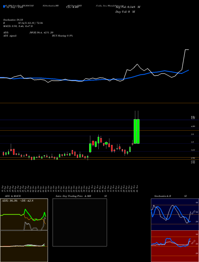
Task: Select the '3.5' price axis label
Action: 193,142
